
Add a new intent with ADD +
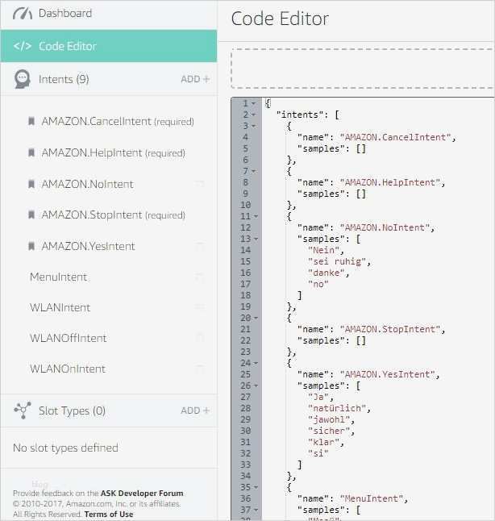click(195, 79)
